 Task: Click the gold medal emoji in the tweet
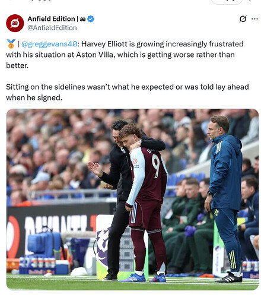coord(11,44)
